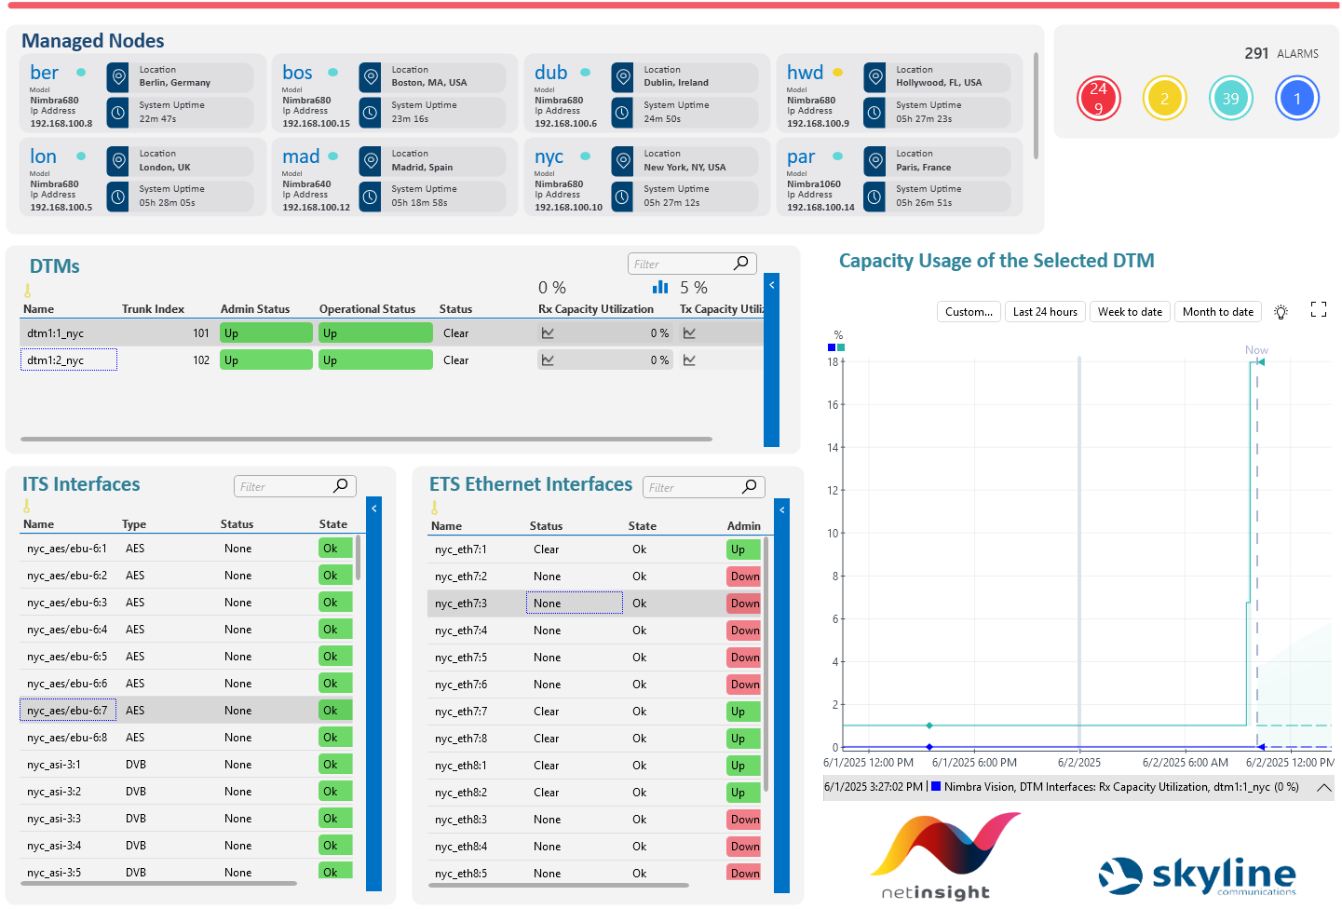
Task: Click the Managed Nodes vertical scrollbar
Action: 1037,104
